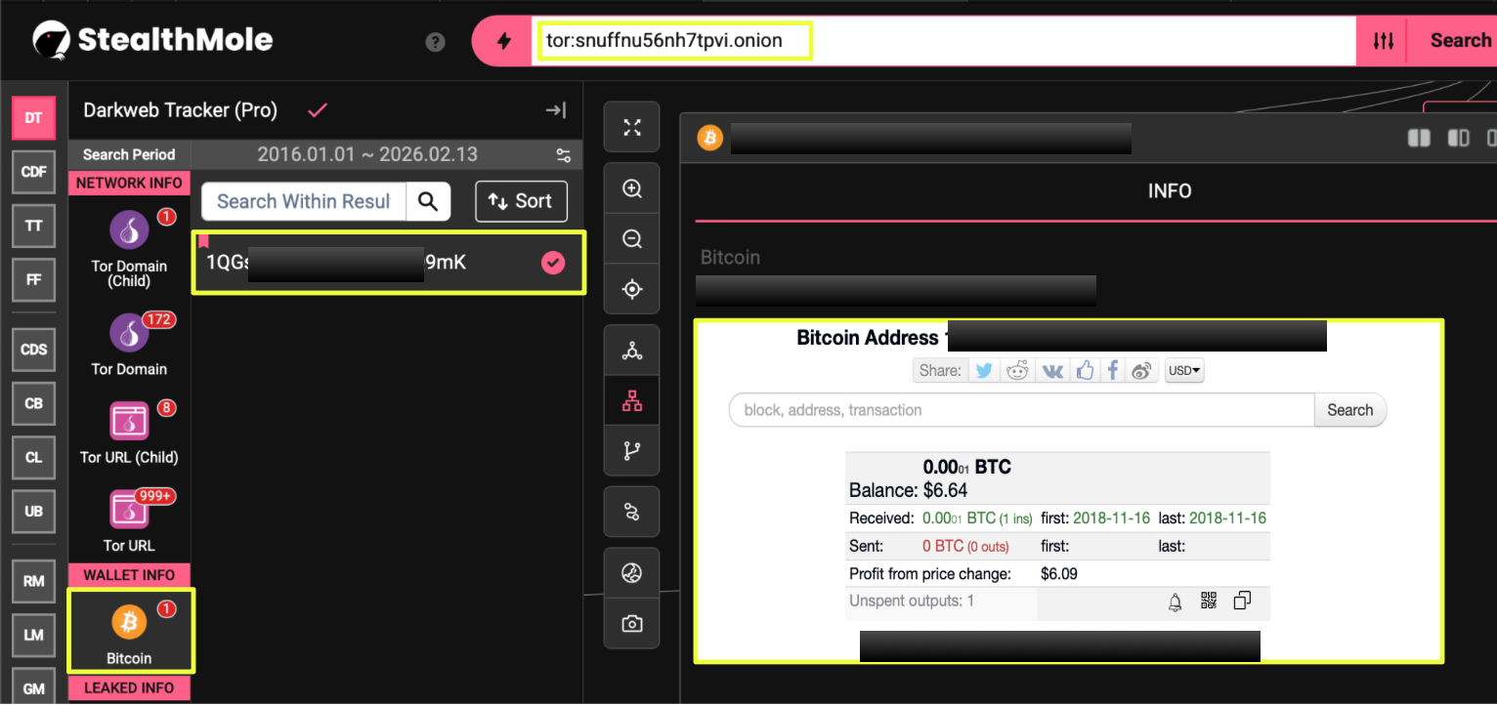
Task: Select the hierarchy tree layout icon
Action: click(x=632, y=400)
